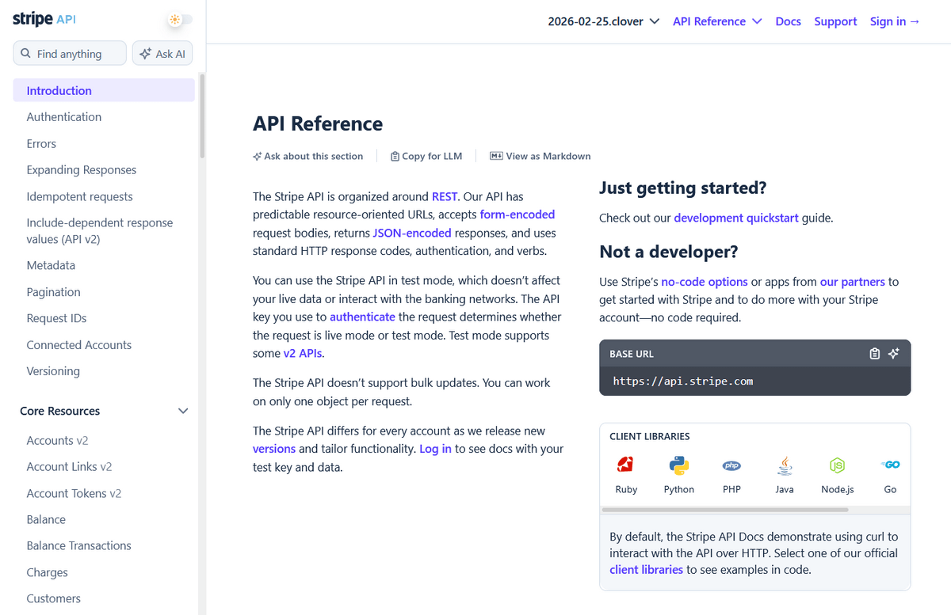
Task: Toggle the light/dark theme switch
Action: (180, 20)
